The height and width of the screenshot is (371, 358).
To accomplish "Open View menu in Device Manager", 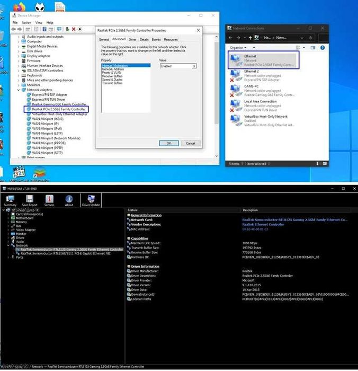I will (39, 22).
